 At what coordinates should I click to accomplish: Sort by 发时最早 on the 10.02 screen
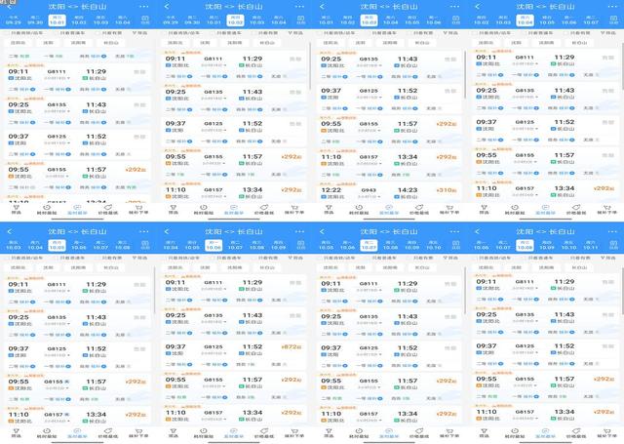pyautogui.click(x=234, y=210)
